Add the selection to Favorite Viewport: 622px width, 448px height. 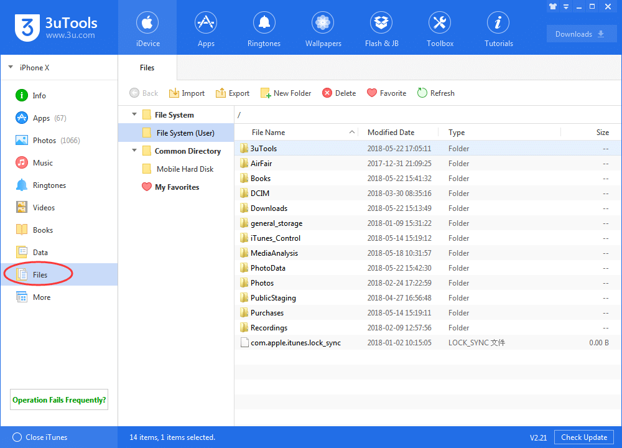click(386, 93)
